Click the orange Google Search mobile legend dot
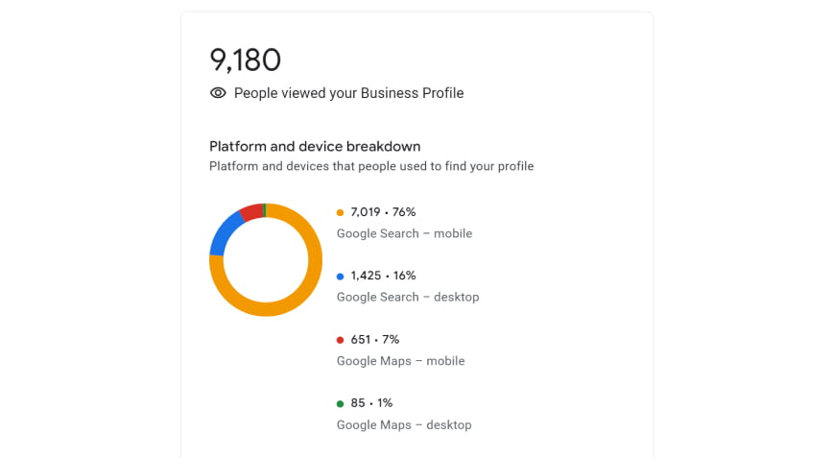 pyautogui.click(x=340, y=213)
